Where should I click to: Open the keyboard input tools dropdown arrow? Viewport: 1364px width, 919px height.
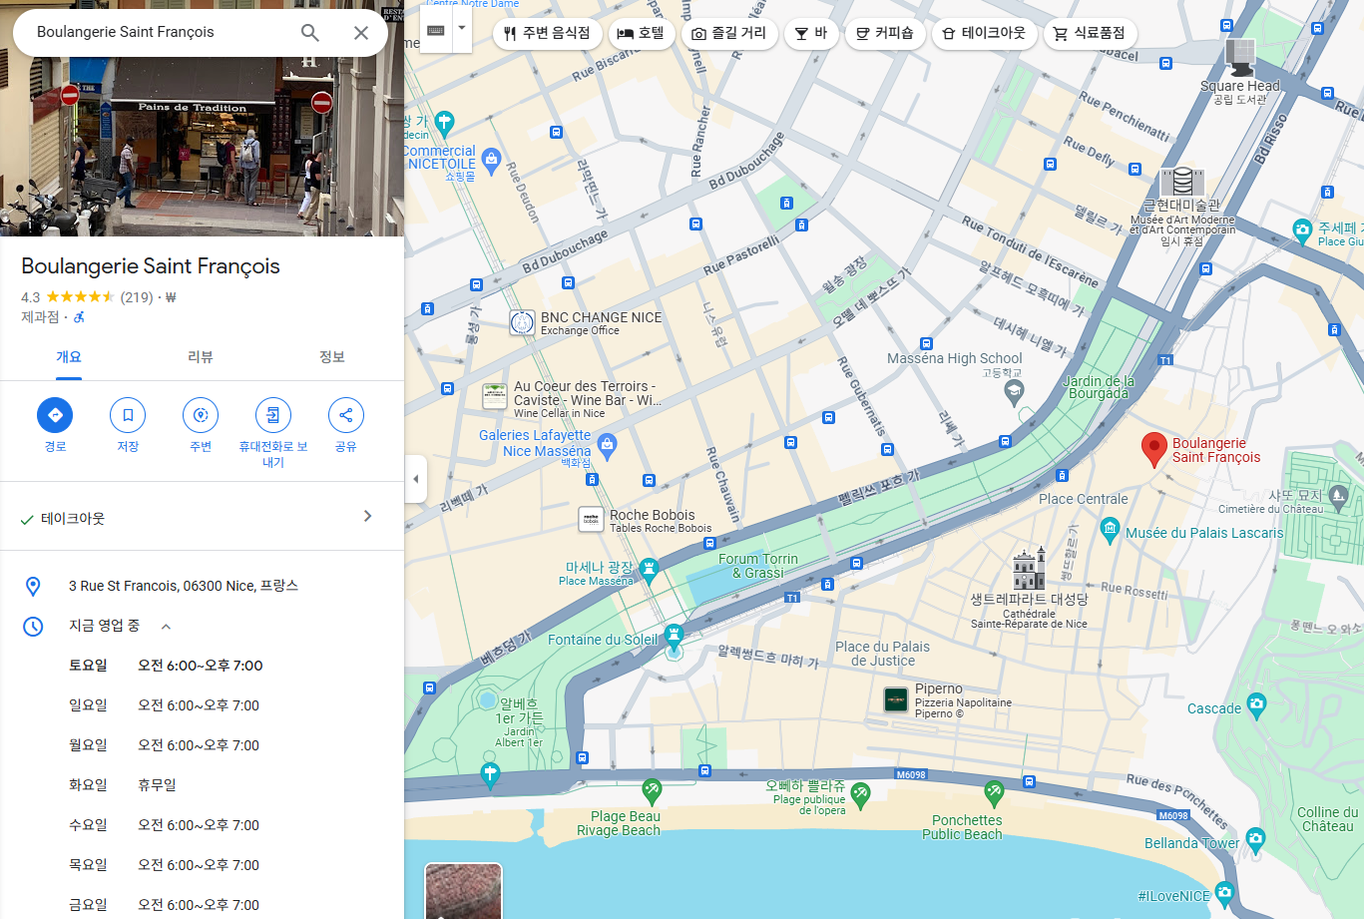tap(461, 30)
